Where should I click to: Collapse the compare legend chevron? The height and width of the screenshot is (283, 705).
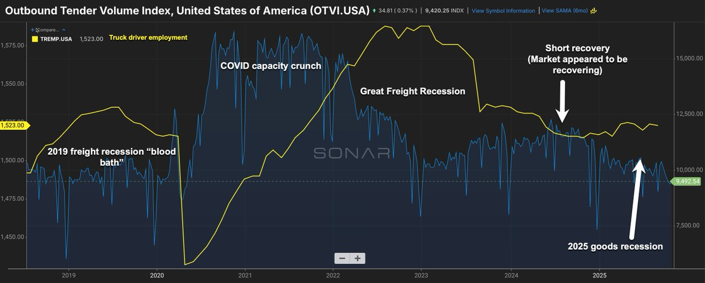[x=63, y=29]
